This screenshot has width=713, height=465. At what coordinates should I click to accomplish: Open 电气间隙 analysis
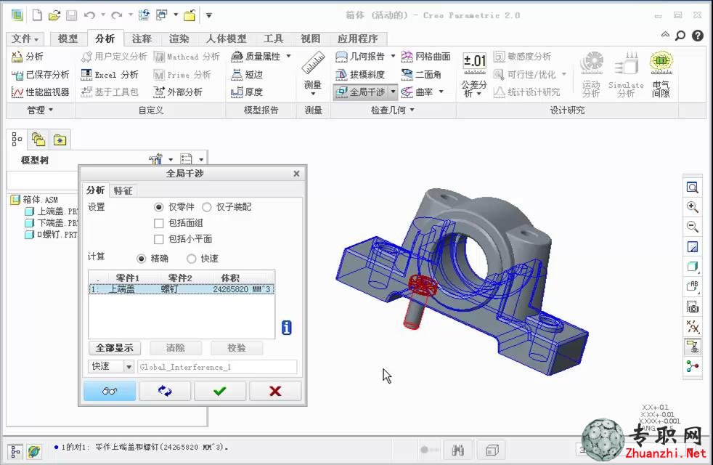[x=661, y=75]
